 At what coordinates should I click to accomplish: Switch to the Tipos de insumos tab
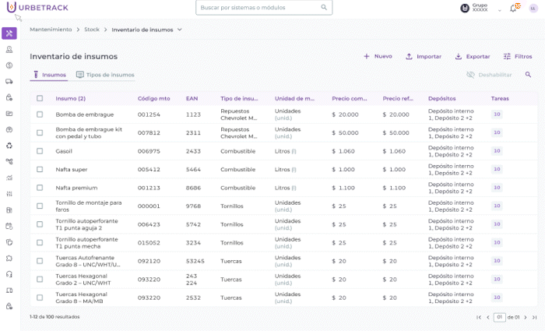point(105,75)
